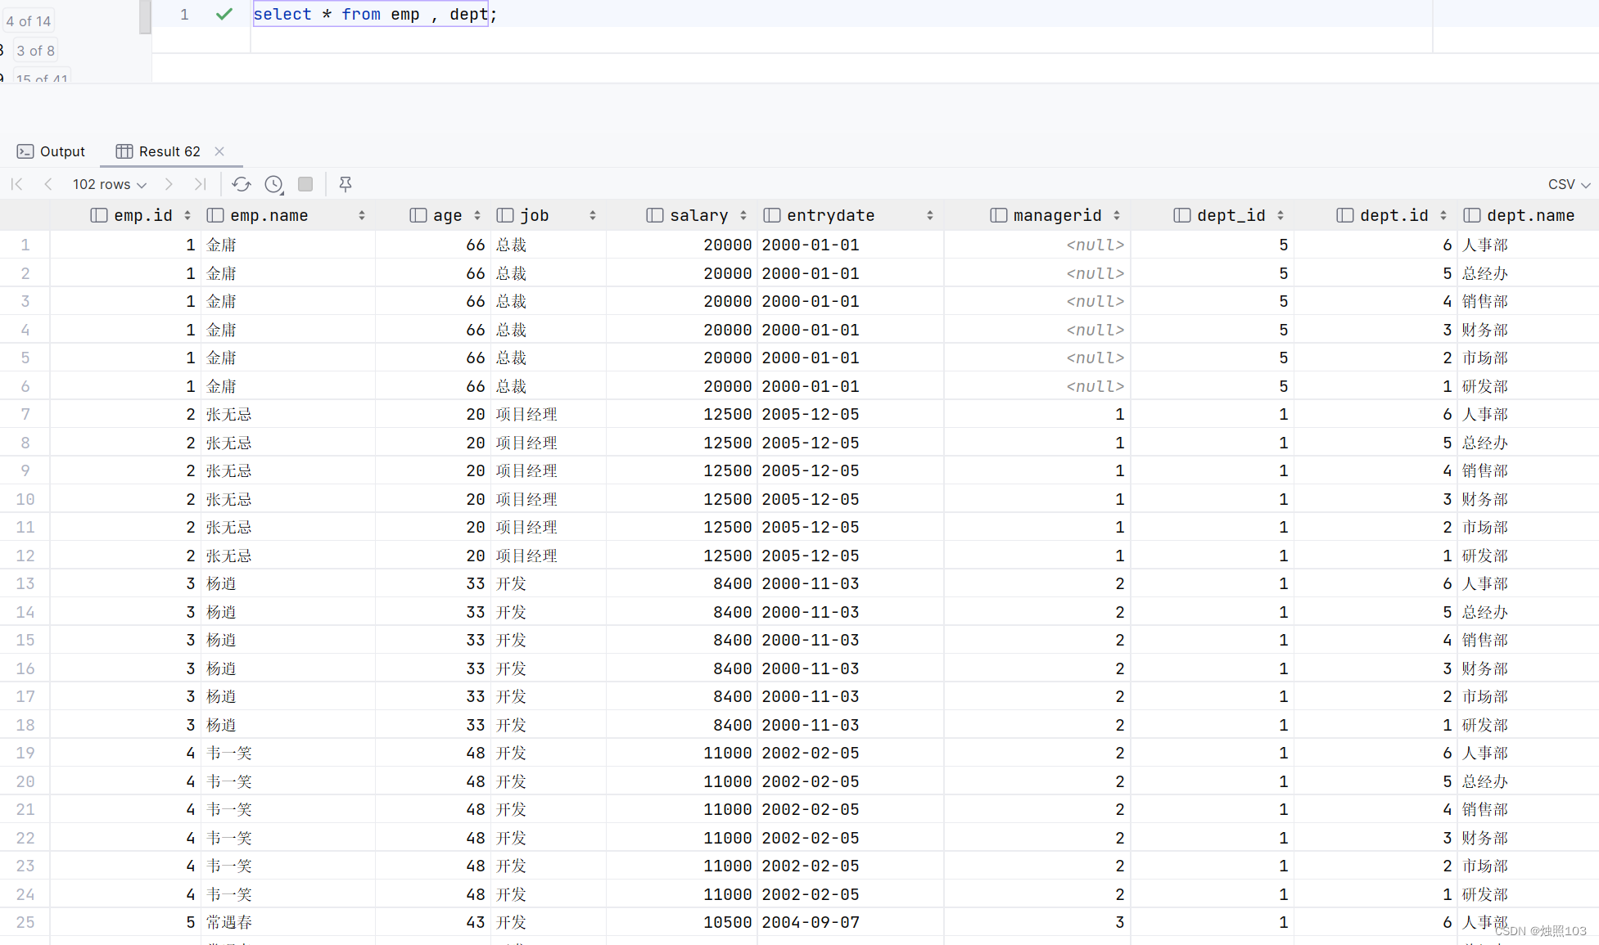Go to next page of results
The height and width of the screenshot is (945, 1599).
(169, 184)
